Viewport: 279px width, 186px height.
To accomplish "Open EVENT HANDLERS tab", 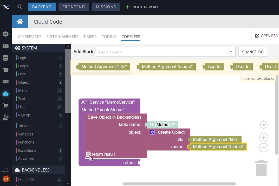I will point(62,37).
